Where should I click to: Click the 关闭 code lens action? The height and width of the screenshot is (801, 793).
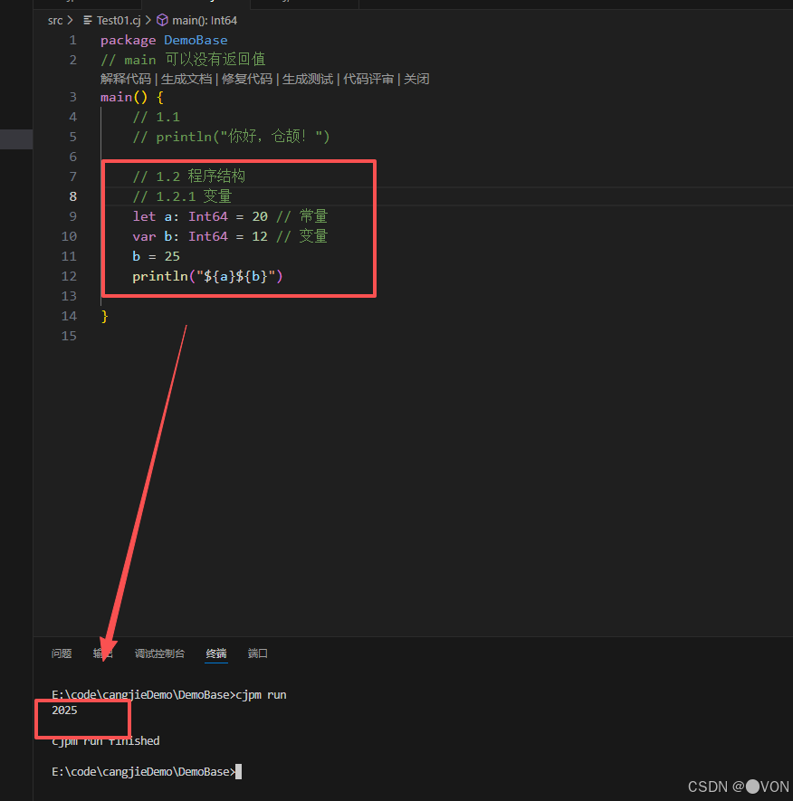pos(416,79)
